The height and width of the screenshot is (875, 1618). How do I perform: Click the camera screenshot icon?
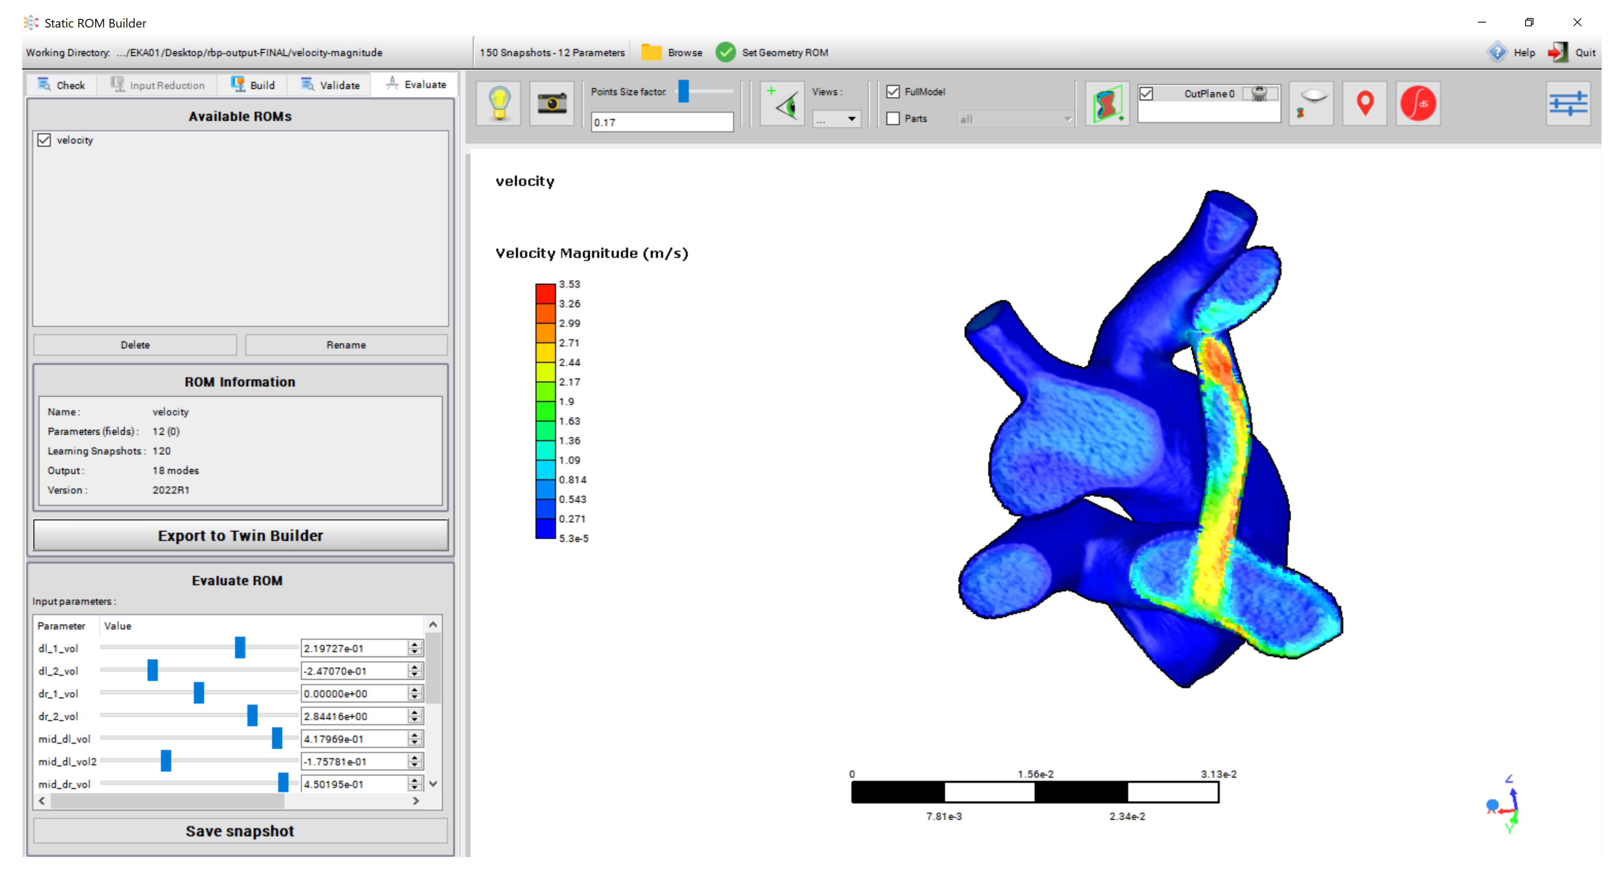(552, 104)
